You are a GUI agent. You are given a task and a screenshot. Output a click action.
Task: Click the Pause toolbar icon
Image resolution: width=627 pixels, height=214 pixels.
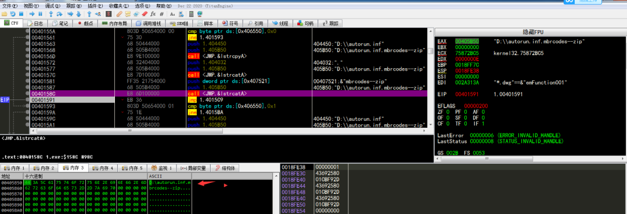tap(41, 14)
